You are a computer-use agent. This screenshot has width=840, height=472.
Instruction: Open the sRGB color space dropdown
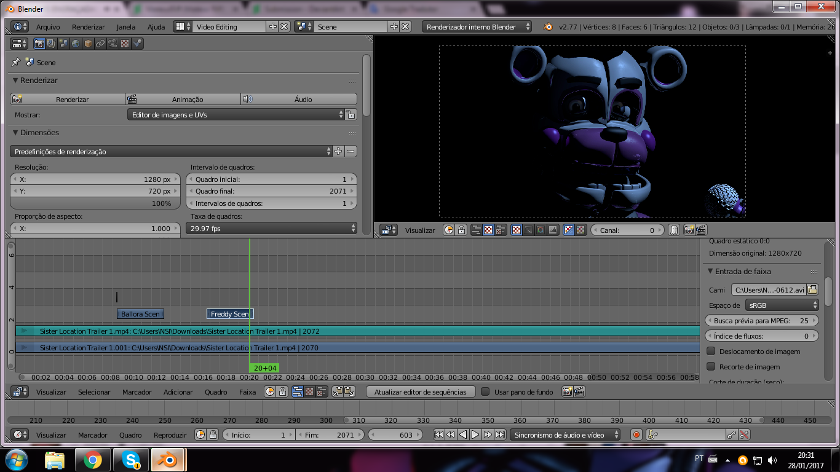(782, 305)
